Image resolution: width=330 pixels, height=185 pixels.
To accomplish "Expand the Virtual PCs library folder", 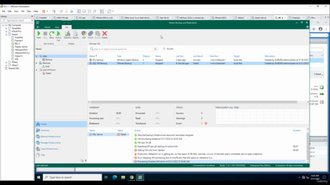I will [x=6, y=31].
